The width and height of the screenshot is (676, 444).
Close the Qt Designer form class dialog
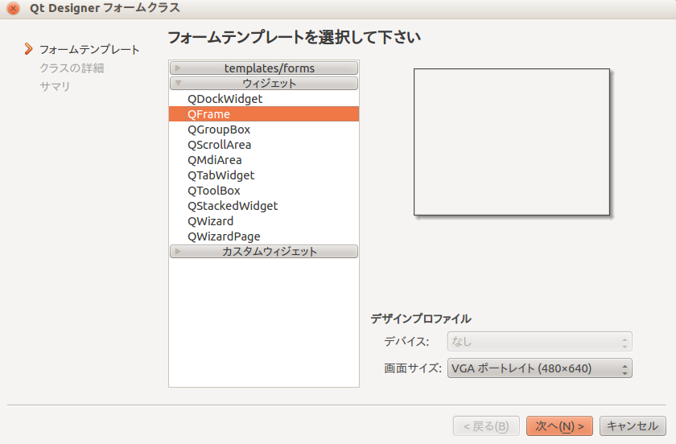tap(14, 8)
